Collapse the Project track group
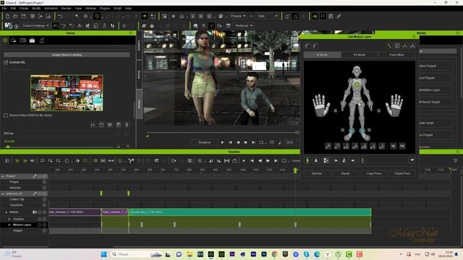The width and height of the screenshot is (463, 260). coord(3,176)
